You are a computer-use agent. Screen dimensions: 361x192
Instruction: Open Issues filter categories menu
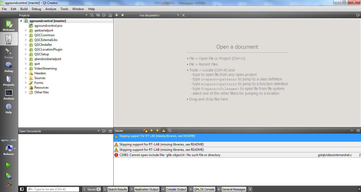click(x=170, y=130)
